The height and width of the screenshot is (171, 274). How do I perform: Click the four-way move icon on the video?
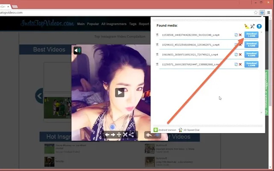pos(119,135)
